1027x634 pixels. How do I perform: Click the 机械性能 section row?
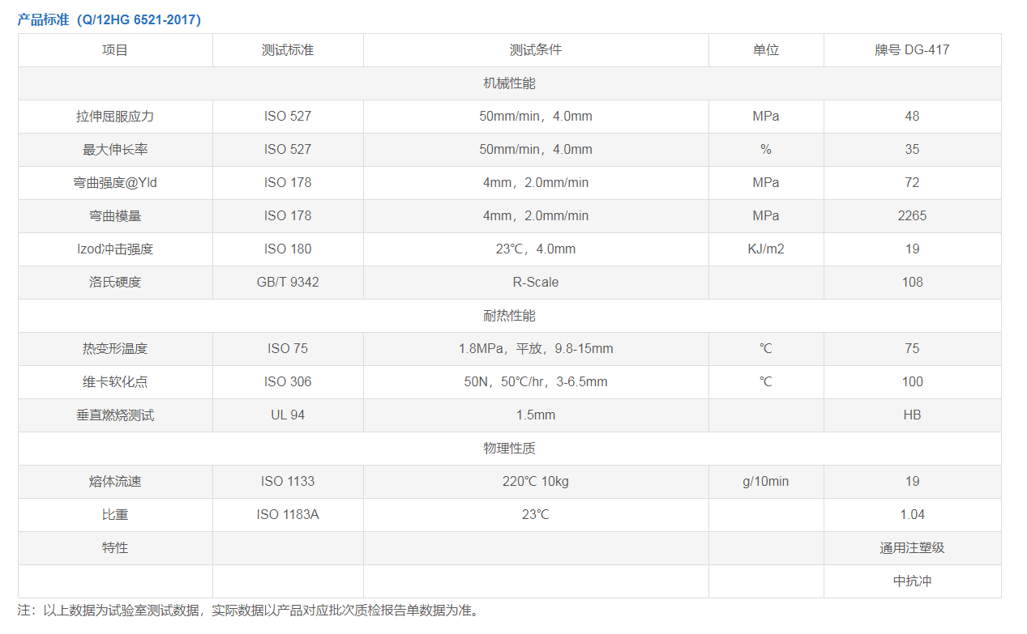510,83
